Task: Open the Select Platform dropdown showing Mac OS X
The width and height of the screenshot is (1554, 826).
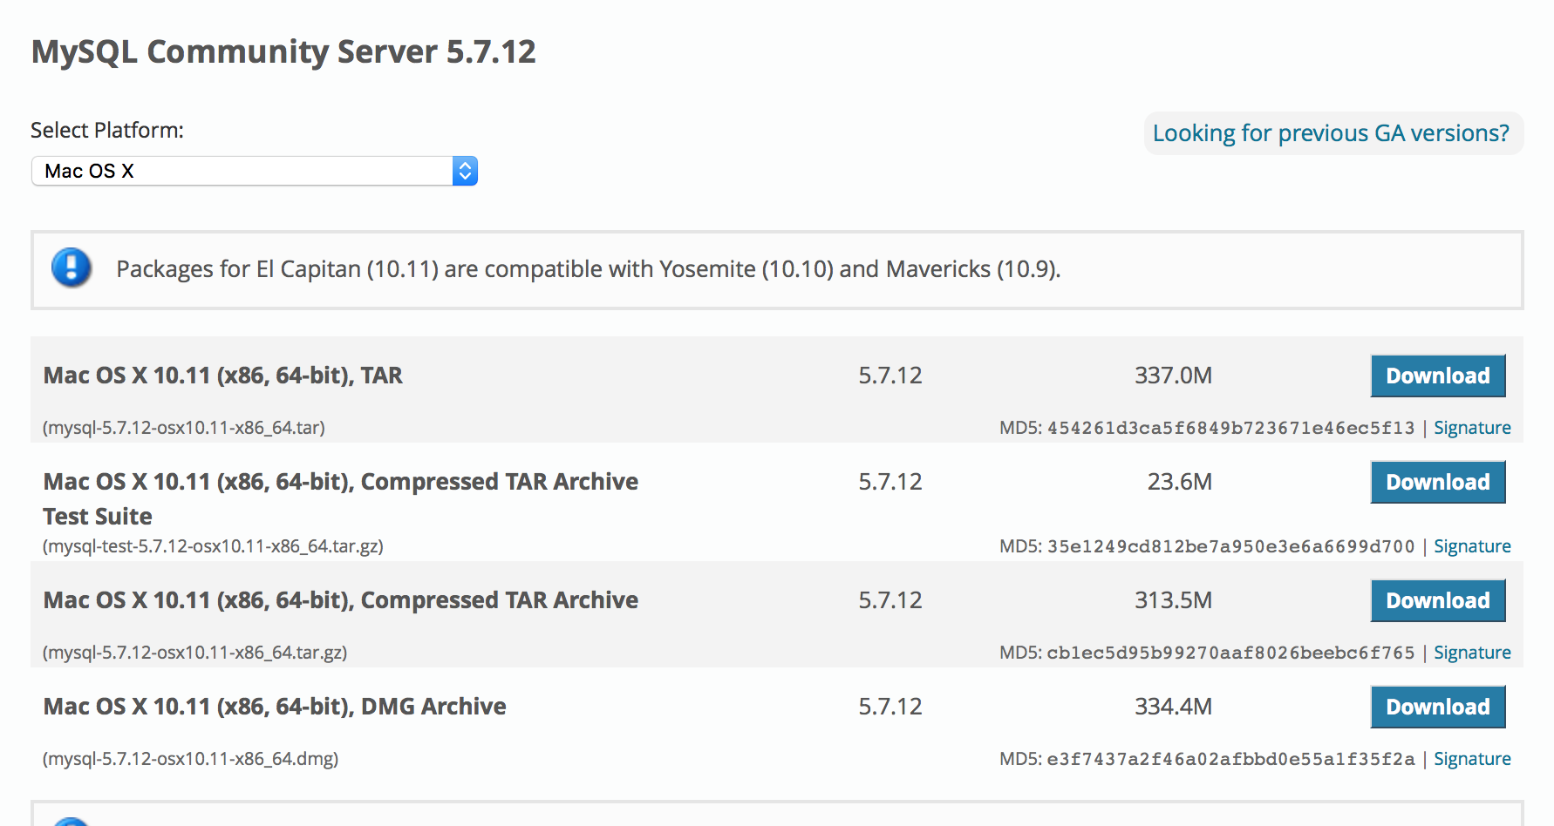Action: 255,171
